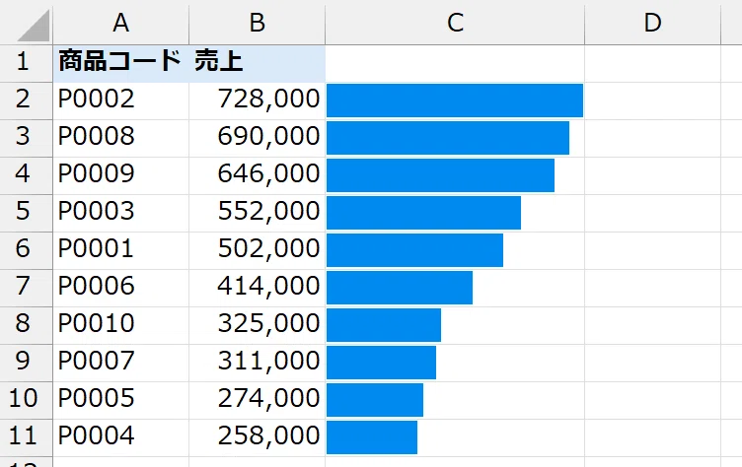Image resolution: width=742 pixels, height=467 pixels.
Task: Click the data bar beside 274,000
Action: pos(375,399)
